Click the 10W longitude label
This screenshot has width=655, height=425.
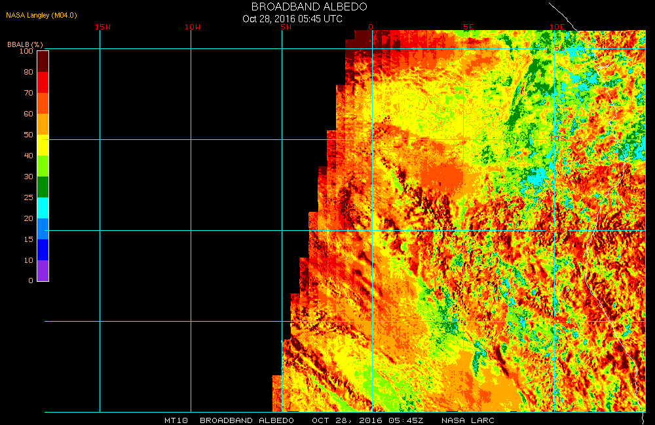pyautogui.click(x=192, y=27)
